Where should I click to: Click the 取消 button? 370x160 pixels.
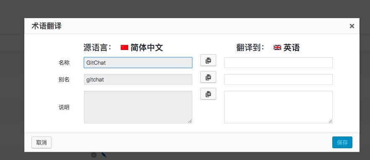coord(41,142)
